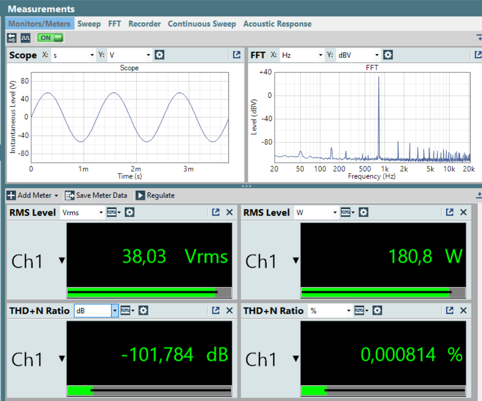This screenshot has height=401, width=482.
Task: Switch to Sweep tab
Action: point(89,23)
